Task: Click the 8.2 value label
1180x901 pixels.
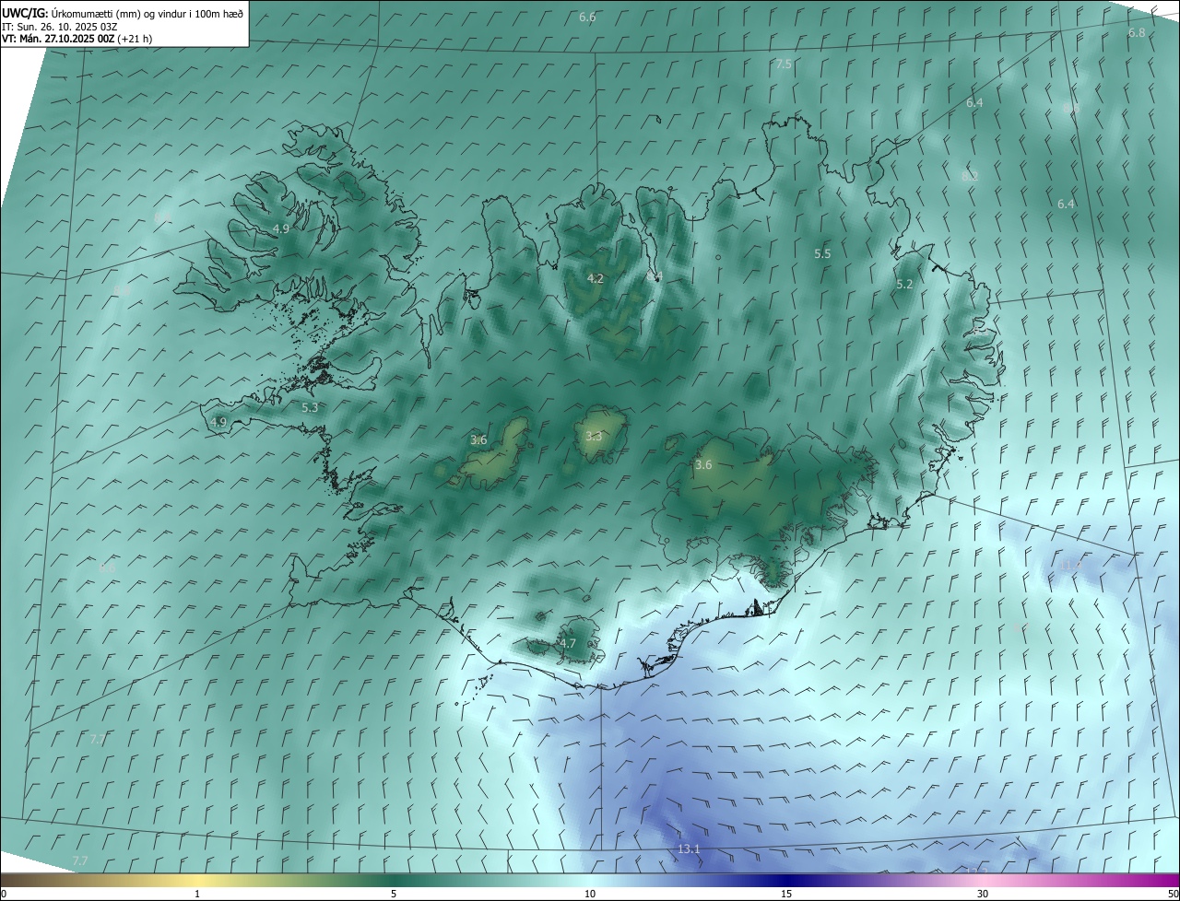Action: click(970, 175)
